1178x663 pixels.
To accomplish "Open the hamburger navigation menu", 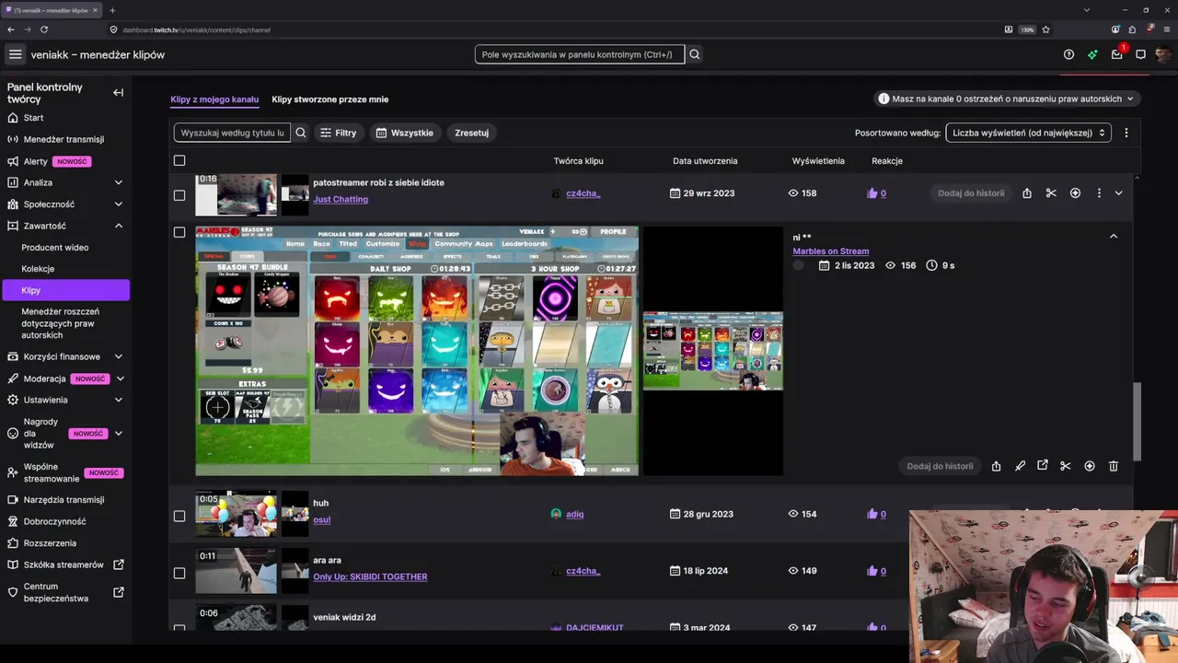I will (x=15, y=54).
